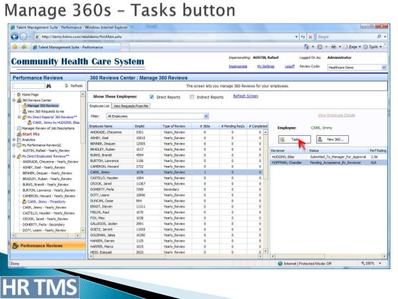Click the Performance Reviews panel icon
The height and width of the screenshot is (299, 398).
click(x=15, y=245)
